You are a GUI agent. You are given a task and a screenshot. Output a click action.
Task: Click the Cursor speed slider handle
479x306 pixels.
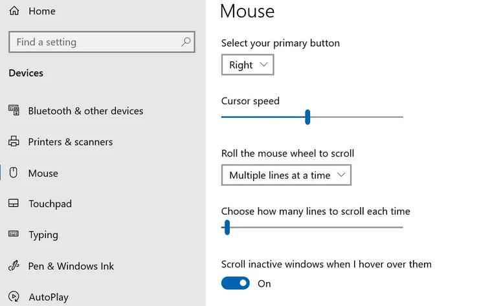[x=307, y=117]
